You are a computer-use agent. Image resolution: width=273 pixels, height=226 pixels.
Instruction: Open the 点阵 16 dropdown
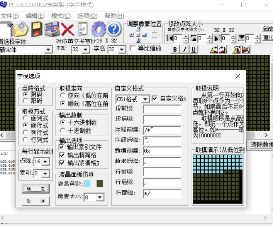point(46,162)
